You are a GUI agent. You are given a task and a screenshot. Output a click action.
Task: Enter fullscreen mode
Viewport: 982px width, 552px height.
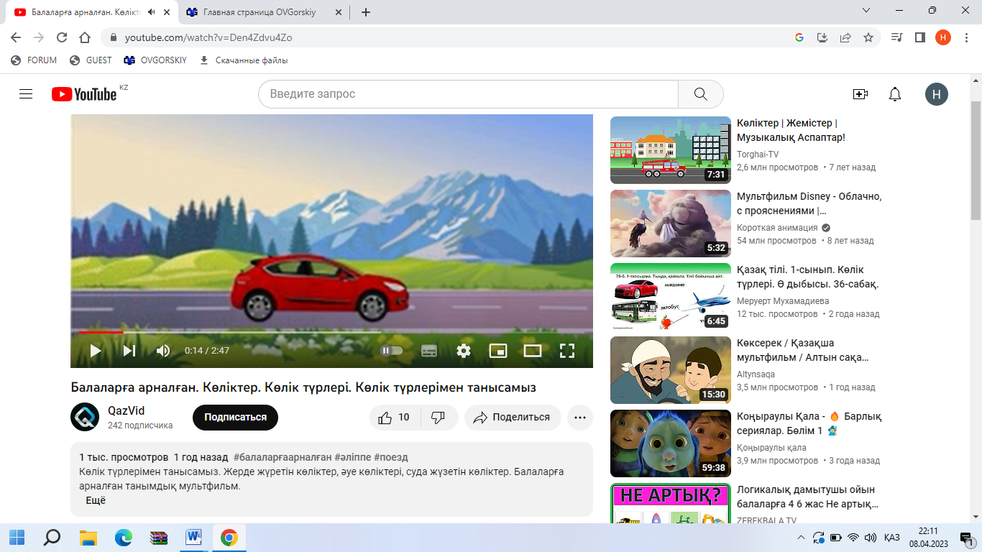pyautogui.click(x=567, y=351)
